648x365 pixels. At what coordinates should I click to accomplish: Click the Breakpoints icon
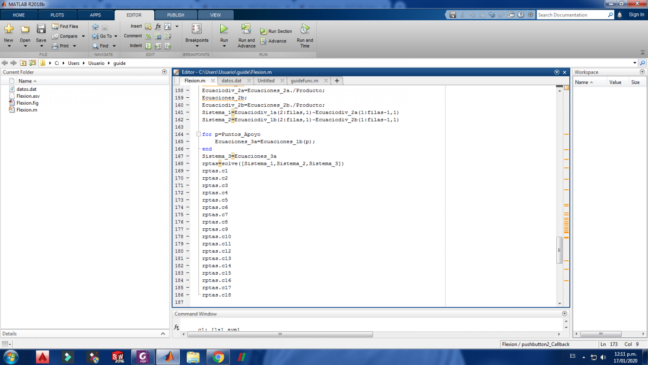click(197, 29)
